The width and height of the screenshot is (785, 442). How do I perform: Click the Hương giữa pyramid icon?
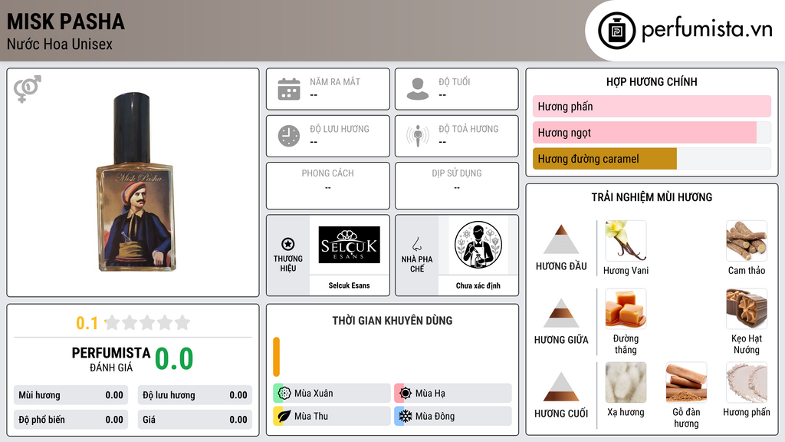(x=561, y=313)
